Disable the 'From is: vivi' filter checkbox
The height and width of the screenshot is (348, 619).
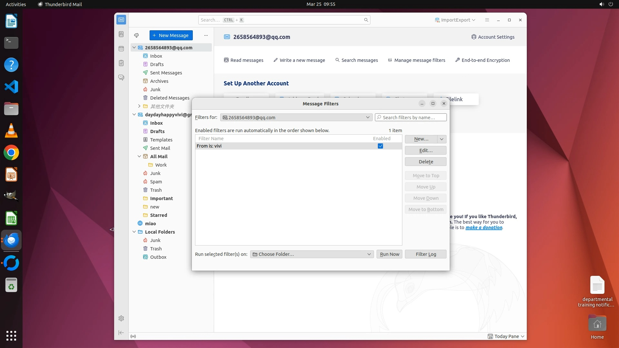pyautogui.click(x=380, y=146)
